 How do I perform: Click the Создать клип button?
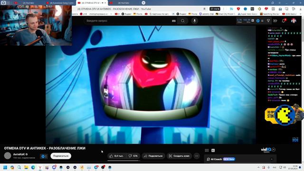click(179, 156)
